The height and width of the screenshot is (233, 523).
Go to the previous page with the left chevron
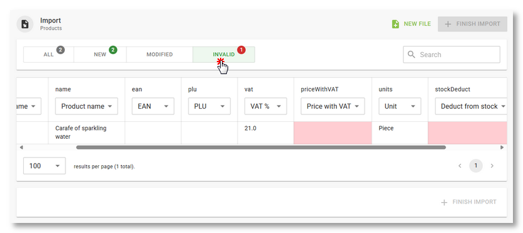(x=460, y=166)
